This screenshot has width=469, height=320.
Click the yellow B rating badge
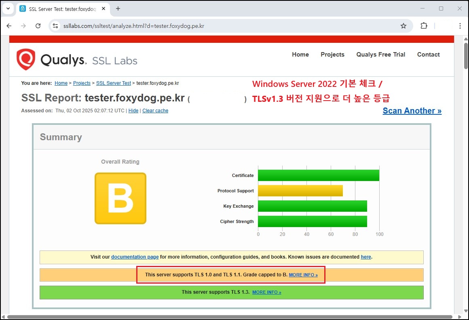[x=120, y=198]
